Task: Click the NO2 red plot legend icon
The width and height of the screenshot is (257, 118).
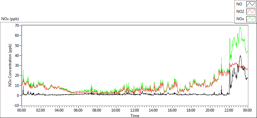Action: tap(251, 12)
